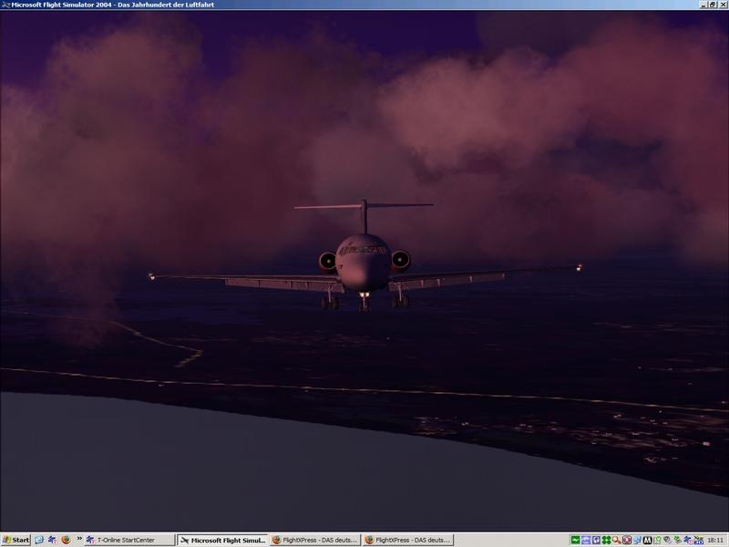Image resolution: width=729 pixels, height=547 pixels.
Task: Click the first Quick Launch icon beside Start
Action: click(40, 540)
